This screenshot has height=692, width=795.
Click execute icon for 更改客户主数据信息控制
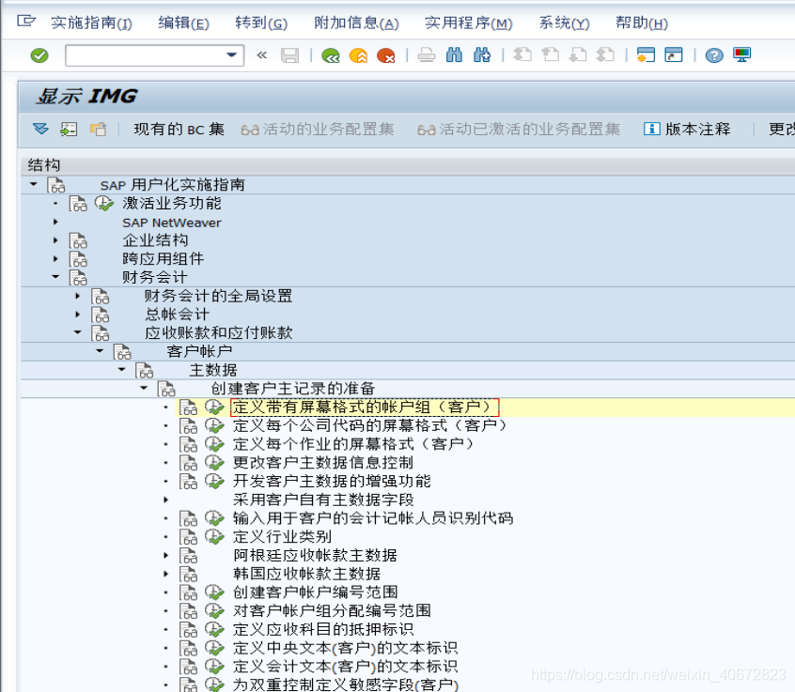[x=214, y=463]
